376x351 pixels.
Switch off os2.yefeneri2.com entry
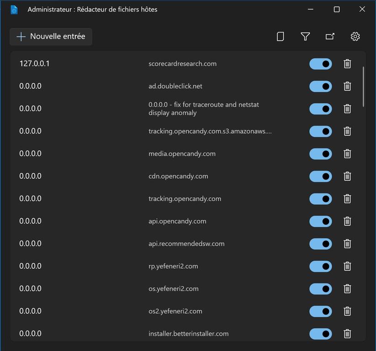321,311
